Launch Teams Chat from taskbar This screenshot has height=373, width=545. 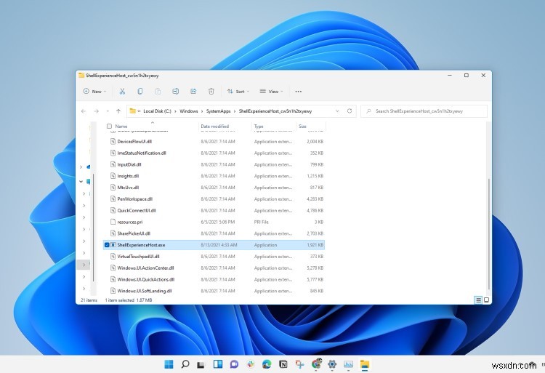(x=234, y=364)
